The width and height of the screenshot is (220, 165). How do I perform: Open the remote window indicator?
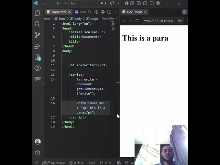coord(37,163)
